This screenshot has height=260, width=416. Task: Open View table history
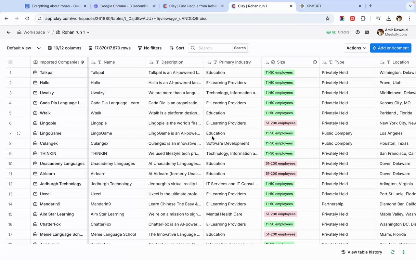click(x=362, y=252)
